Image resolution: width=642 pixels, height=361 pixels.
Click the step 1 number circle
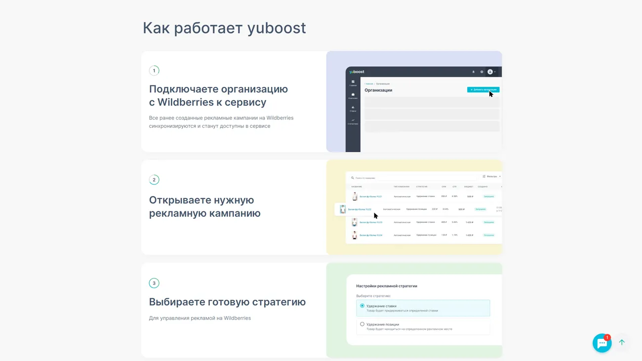[x=154, y=71]
